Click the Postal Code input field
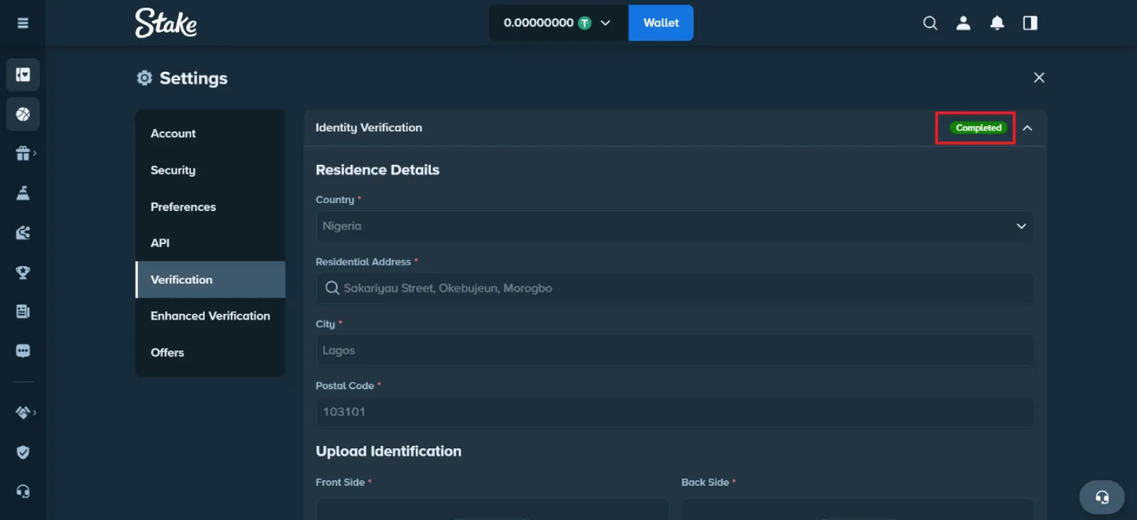 point(674,412)
